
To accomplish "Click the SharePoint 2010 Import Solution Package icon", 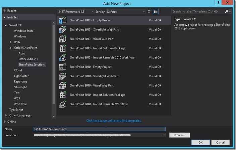I will click(x=63, y=95).
